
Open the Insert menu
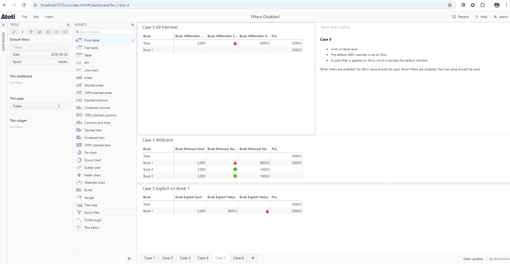(x=49, y=17)
